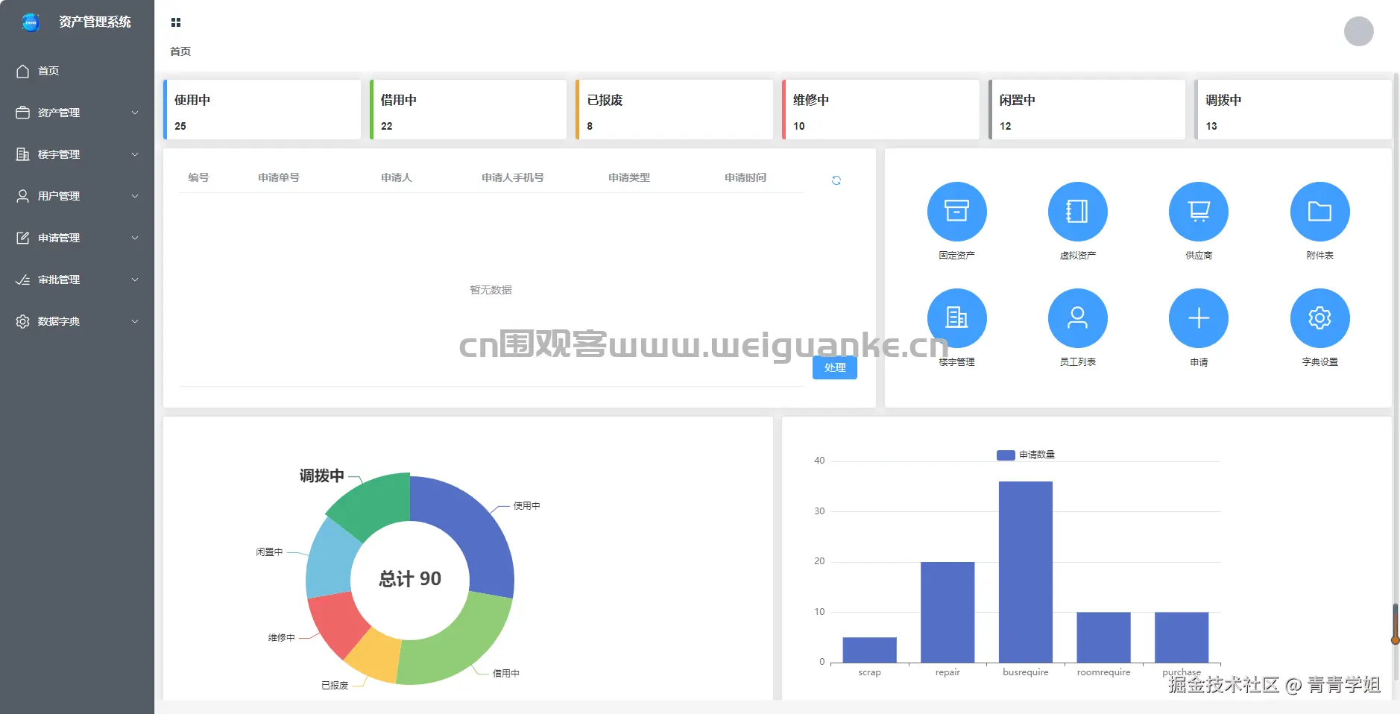This screenshot has height=714, width=1400.
Task: Click the asset system logo icon
Action: (31, 23)
